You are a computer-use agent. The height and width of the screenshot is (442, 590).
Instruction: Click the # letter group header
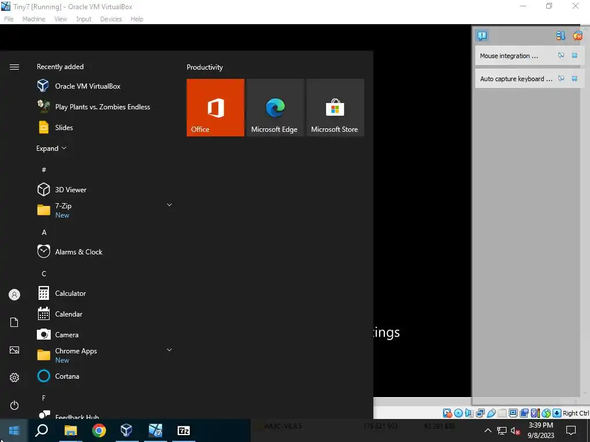(44, 170)
